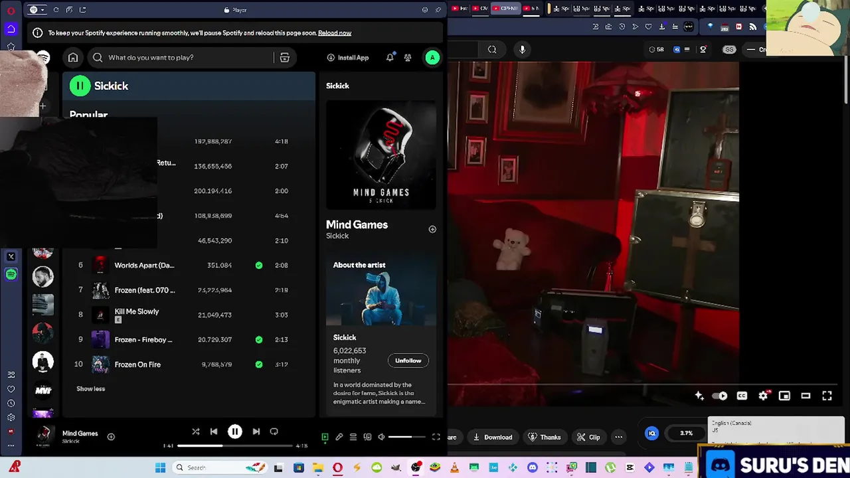The height and width of the screenshot is (478, 850).
Task: Open Spotify Home
Action: [x=73, y=58]
